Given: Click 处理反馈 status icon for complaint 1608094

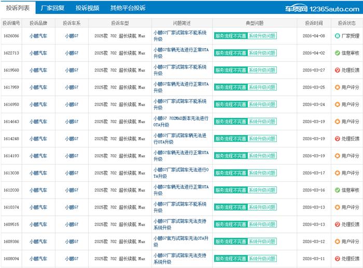Looking at the screenshot, I should 337,259.
